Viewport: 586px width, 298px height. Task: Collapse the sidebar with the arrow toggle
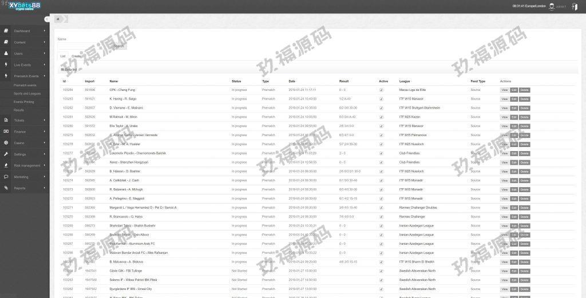click(47, 19)
